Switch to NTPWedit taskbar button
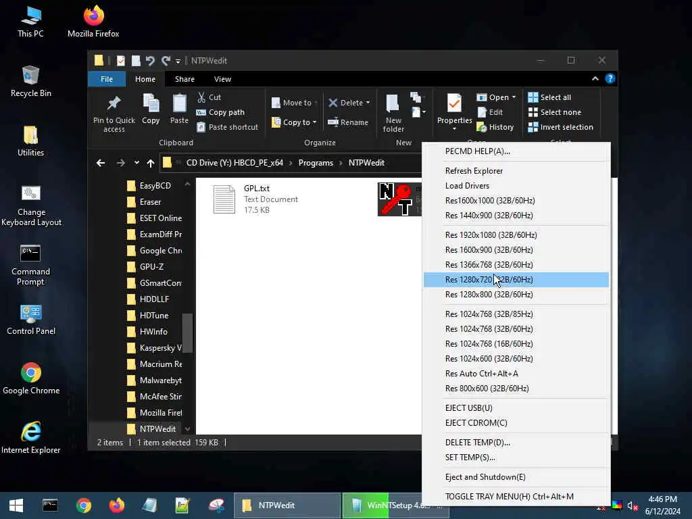 click(x=287, y=505)
